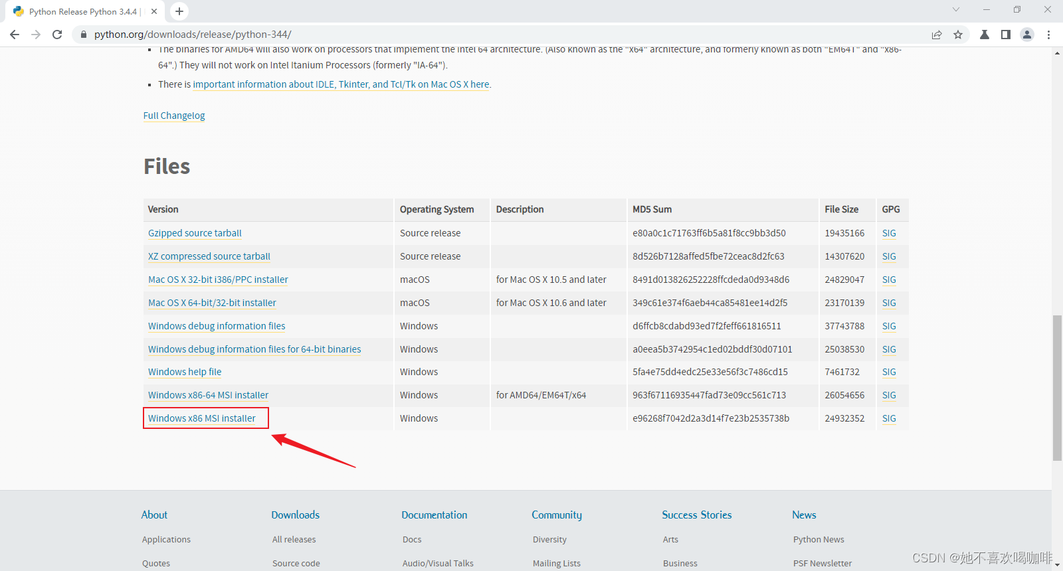Image resolution: width=1063 pixels, height=571 pixels.
Task: Download Windows help file
Action: (x=185, y=372)
